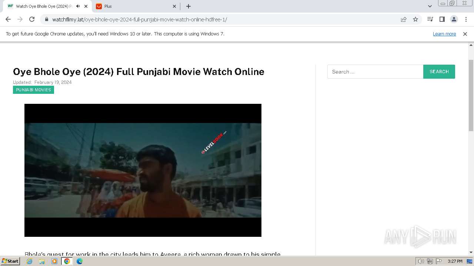Go forward with the forward arrow

coord(20,19)
